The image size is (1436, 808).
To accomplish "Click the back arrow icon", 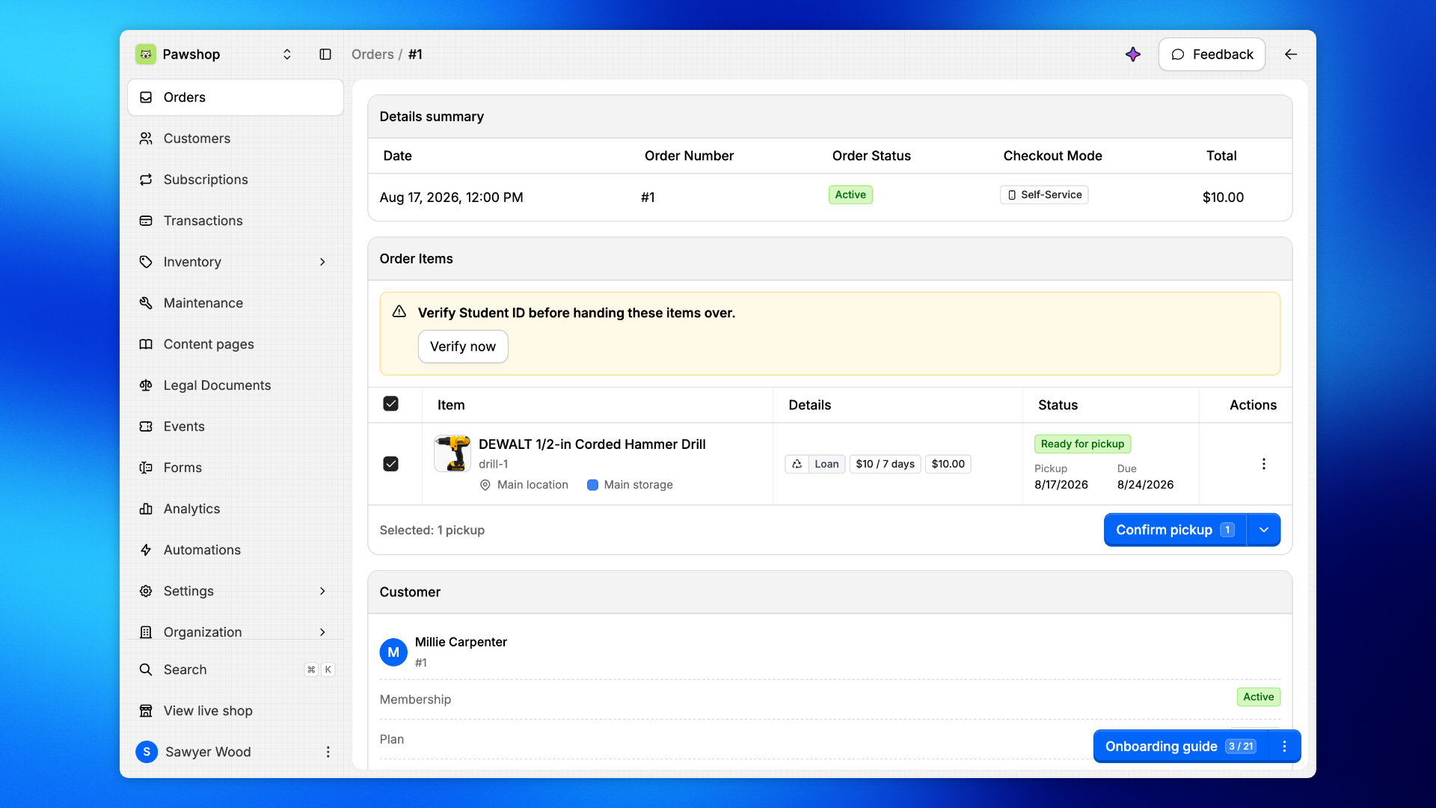I will pos(1291,54).
